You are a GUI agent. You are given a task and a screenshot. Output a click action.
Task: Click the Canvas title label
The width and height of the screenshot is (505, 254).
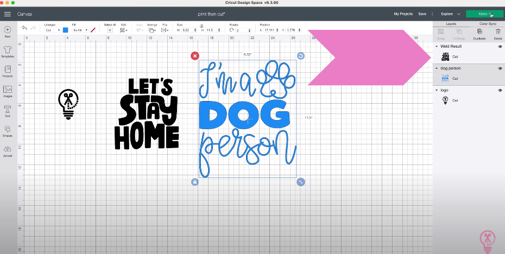click(24, 14)
